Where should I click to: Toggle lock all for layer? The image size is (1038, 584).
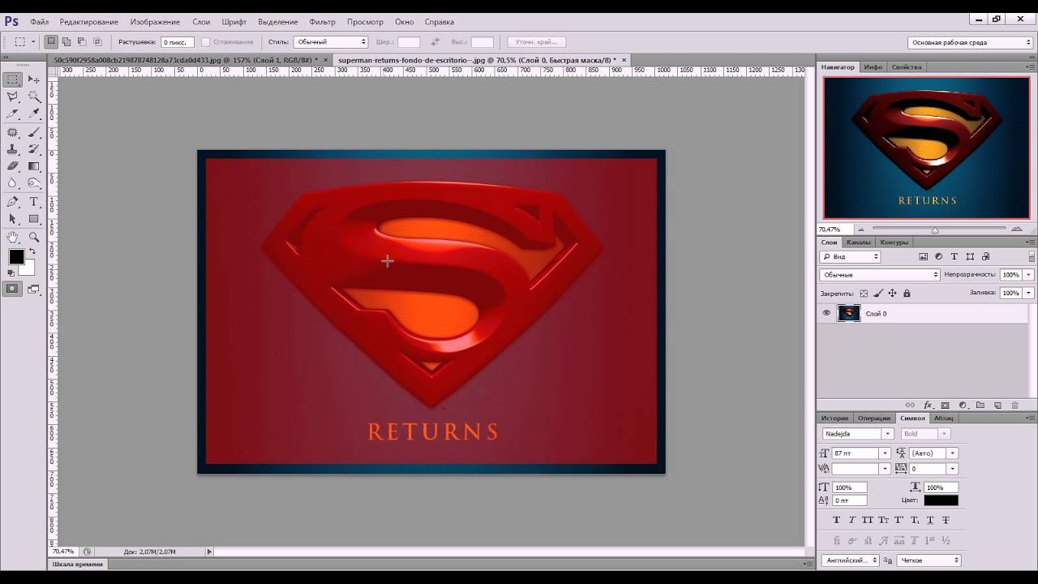click(x=907, y=293)
